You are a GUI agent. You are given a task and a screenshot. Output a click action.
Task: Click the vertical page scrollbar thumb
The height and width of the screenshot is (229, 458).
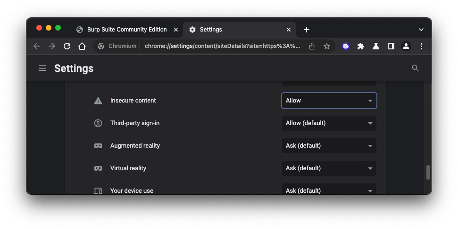click(x=428, y=172)
